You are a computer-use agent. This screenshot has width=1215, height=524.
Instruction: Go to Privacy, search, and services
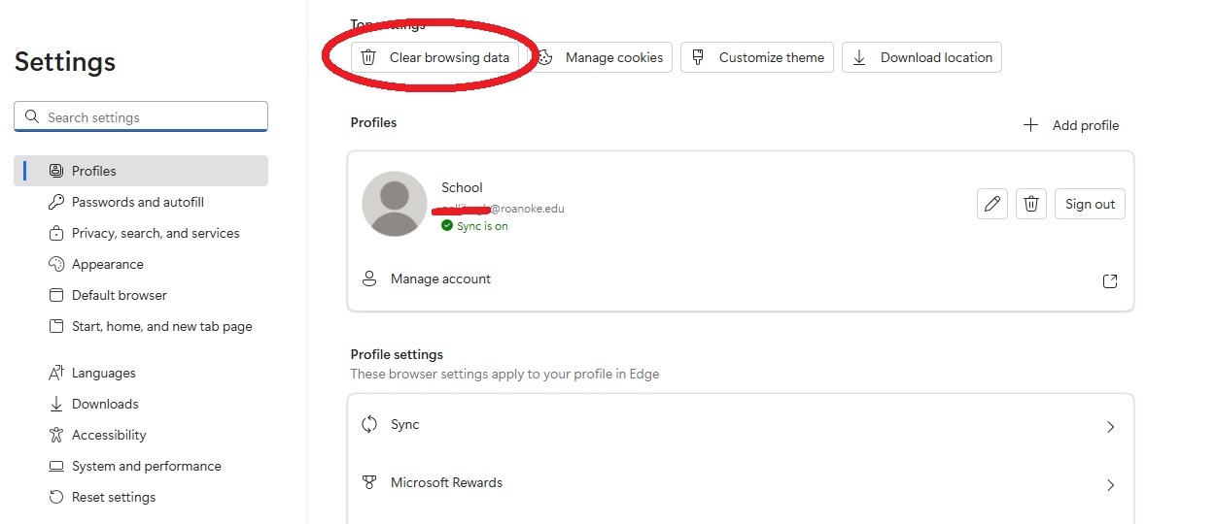pyautogui.click(x=155, y=233)
